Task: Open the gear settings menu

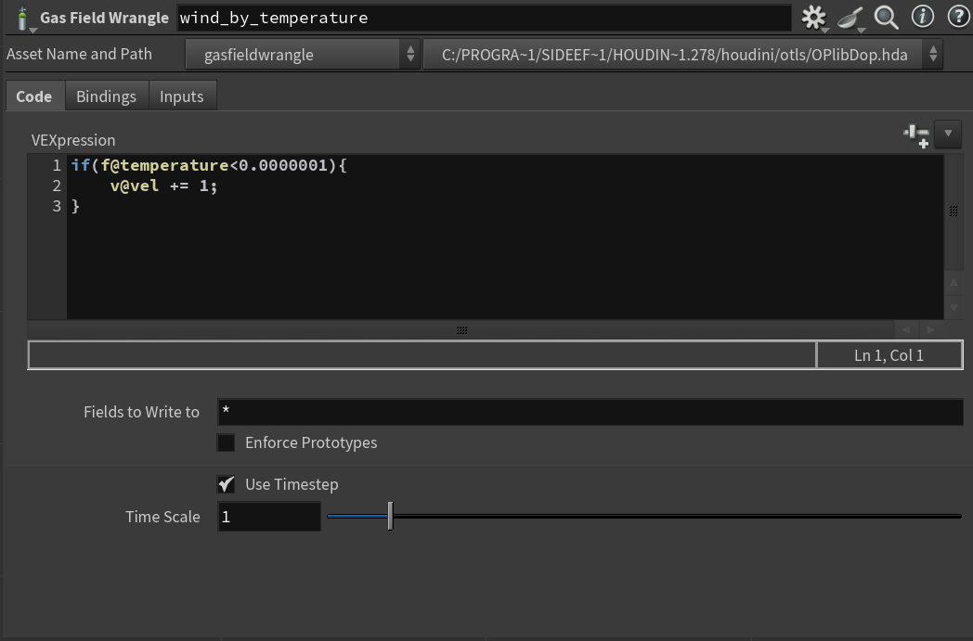Action: (x=813, y=18)
